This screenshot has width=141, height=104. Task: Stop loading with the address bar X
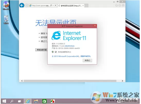point(55,5)
